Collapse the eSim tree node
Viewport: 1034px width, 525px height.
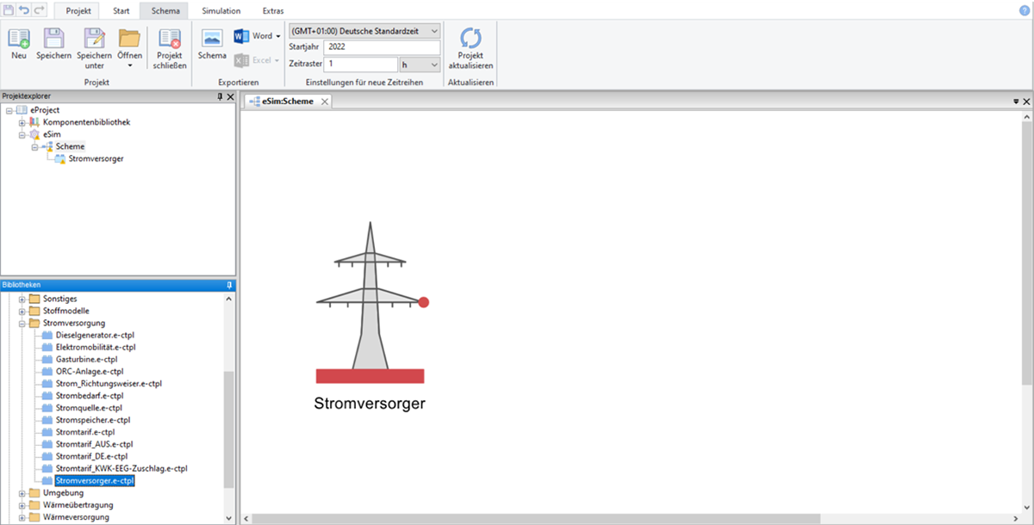point(22,134)
